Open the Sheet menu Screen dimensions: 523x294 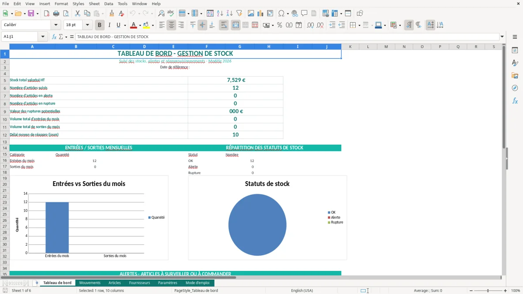(95, 3)
